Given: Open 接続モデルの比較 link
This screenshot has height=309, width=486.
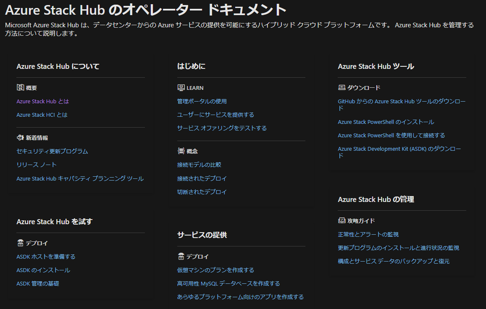Looking at the screenshot, I should [x=199, y=165].
